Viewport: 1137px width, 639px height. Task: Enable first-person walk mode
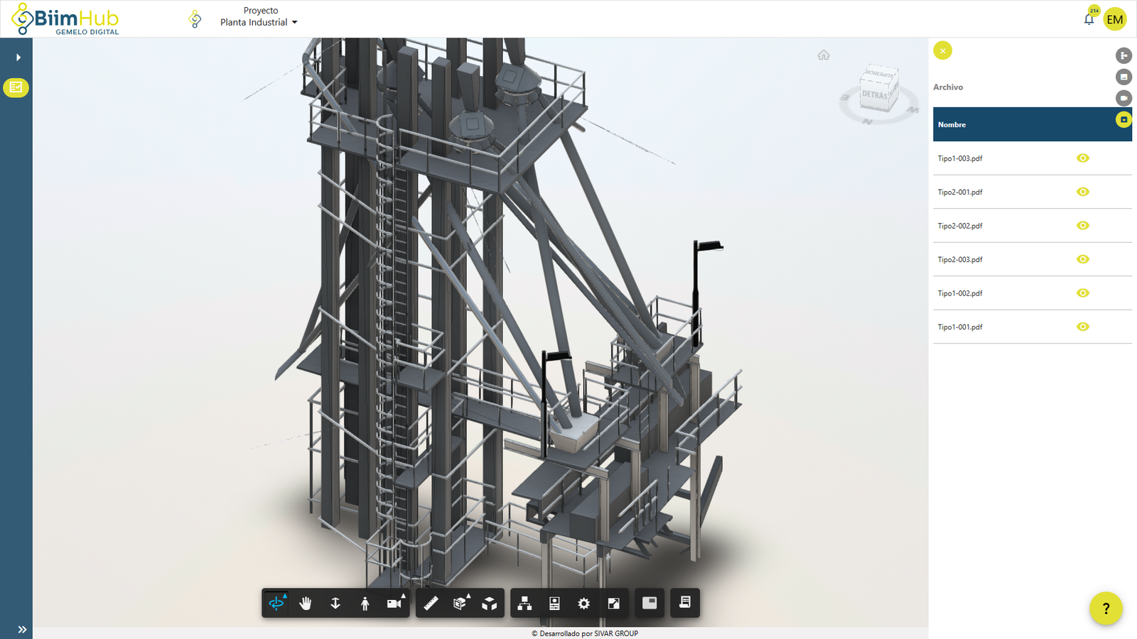click(364, 603)
